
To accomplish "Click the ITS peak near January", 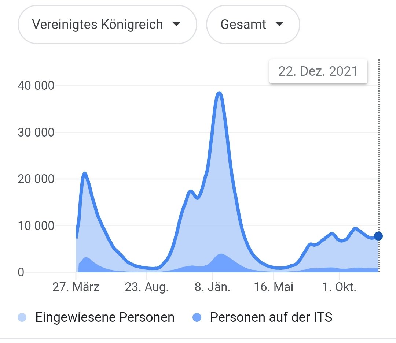I will [x=221, y=255].
